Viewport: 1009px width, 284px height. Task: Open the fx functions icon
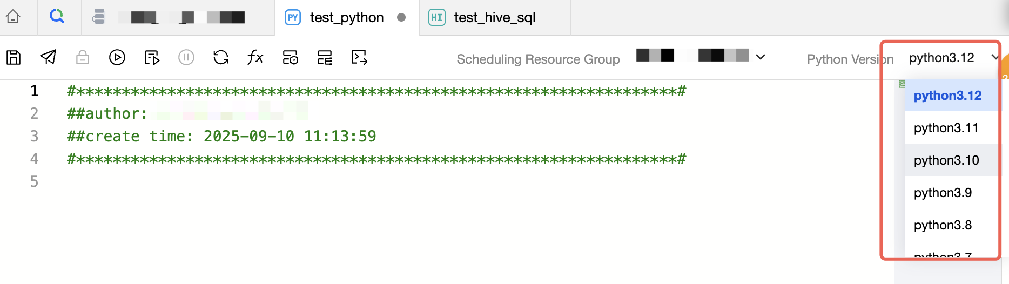[x=255, y=57]
